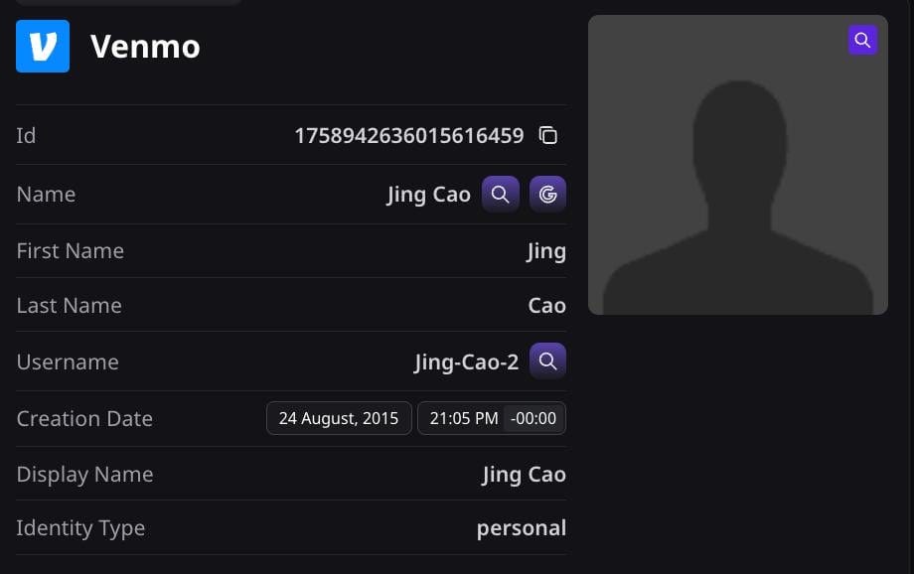This screenshot has height=574, width=914.
Task: Click the Venmo heading title
Action: click(145, 47)
